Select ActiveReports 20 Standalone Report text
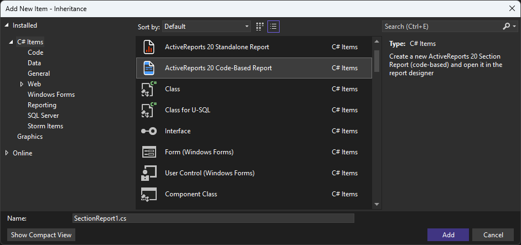 click(217, 47)
